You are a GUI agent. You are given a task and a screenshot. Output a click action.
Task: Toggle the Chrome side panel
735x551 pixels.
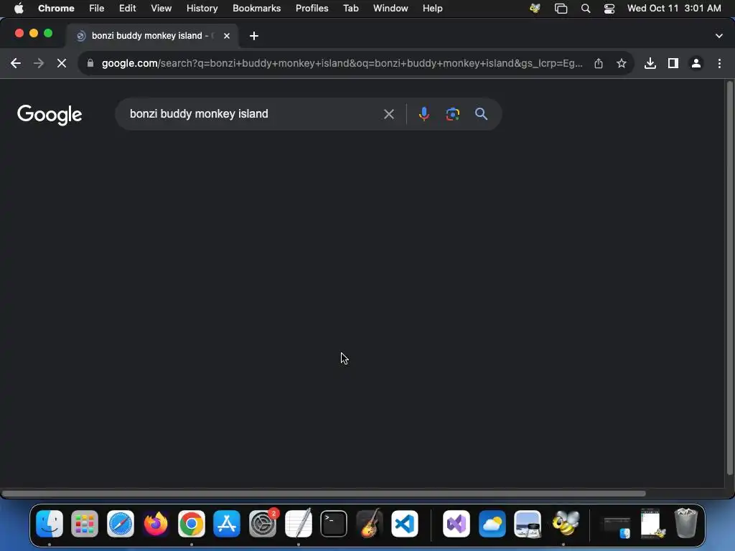pyautogui.click(x=673, y=63)
